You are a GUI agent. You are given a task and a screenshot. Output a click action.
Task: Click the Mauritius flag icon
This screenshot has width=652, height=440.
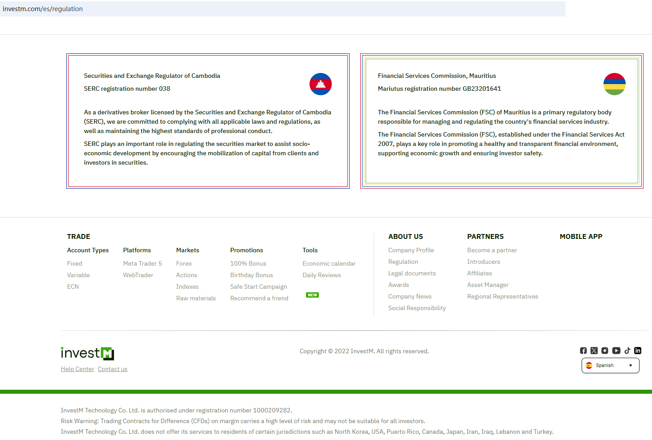(615, 84)
